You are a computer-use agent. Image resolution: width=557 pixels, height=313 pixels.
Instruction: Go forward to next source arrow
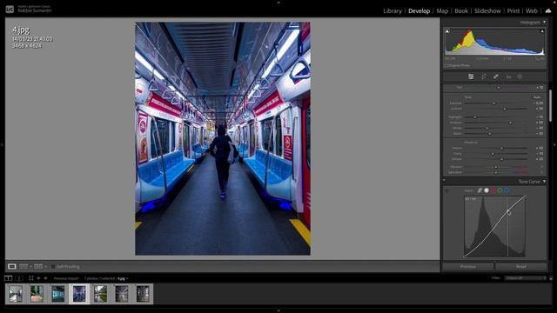[45, 278]
